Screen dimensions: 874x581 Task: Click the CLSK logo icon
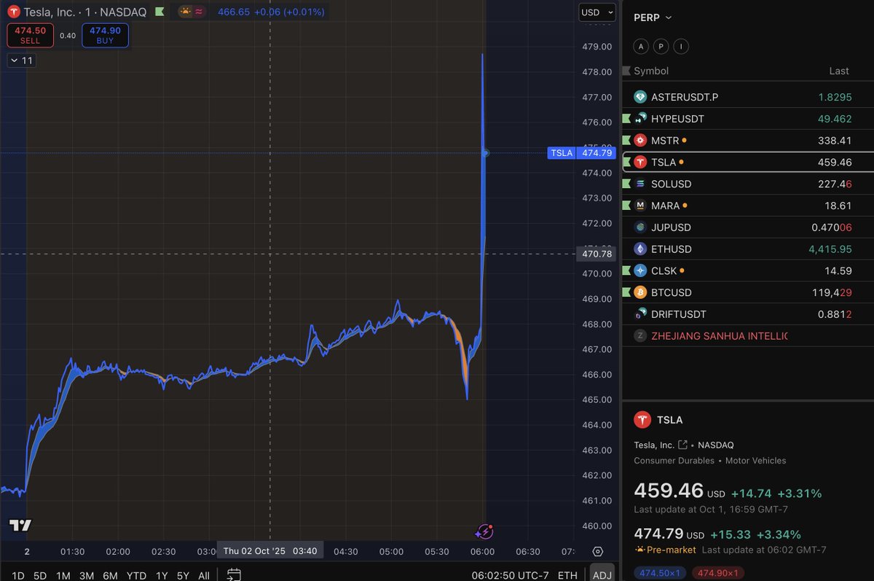(x=640, y=270)
